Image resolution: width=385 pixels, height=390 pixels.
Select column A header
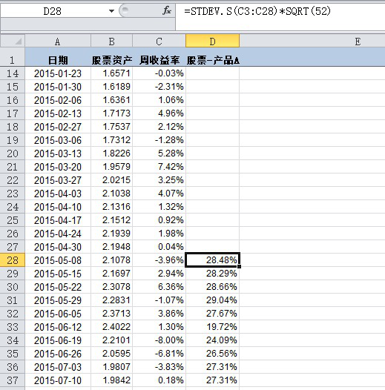click(x=58, y=41)
